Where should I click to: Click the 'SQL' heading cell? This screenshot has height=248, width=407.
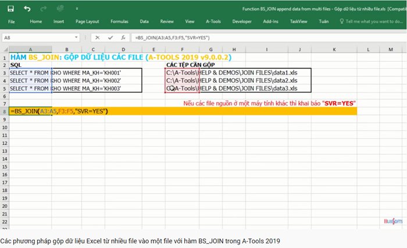coord(16,65)
